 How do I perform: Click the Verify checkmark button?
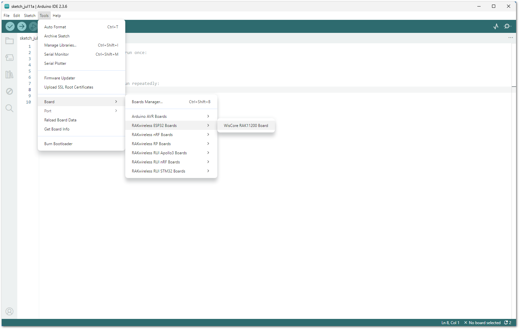pos(10,26)
